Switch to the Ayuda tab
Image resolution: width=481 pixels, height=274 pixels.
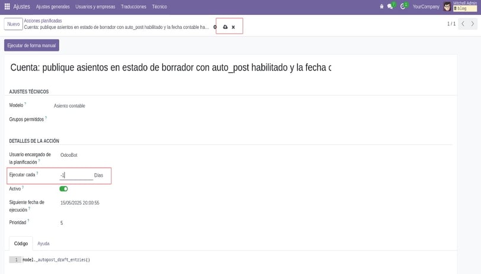43,243
